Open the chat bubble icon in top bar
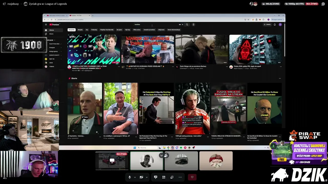The height and width of the screenshot is (184, 328). pyautogui.click(x=323, y=4)
